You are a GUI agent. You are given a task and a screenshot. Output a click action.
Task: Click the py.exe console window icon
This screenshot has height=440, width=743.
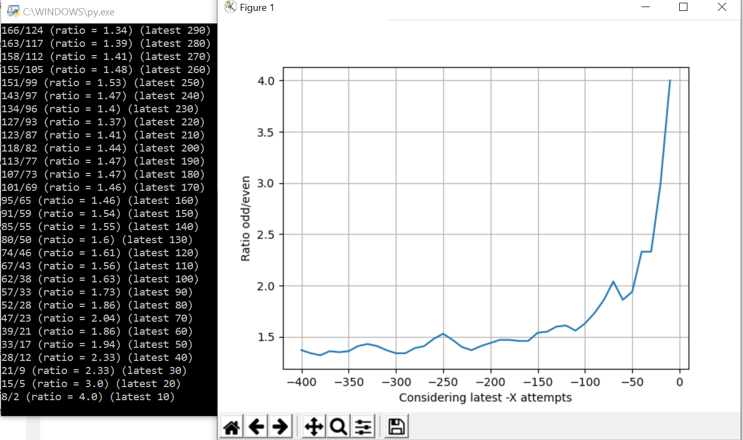click(x=13, y=11)
